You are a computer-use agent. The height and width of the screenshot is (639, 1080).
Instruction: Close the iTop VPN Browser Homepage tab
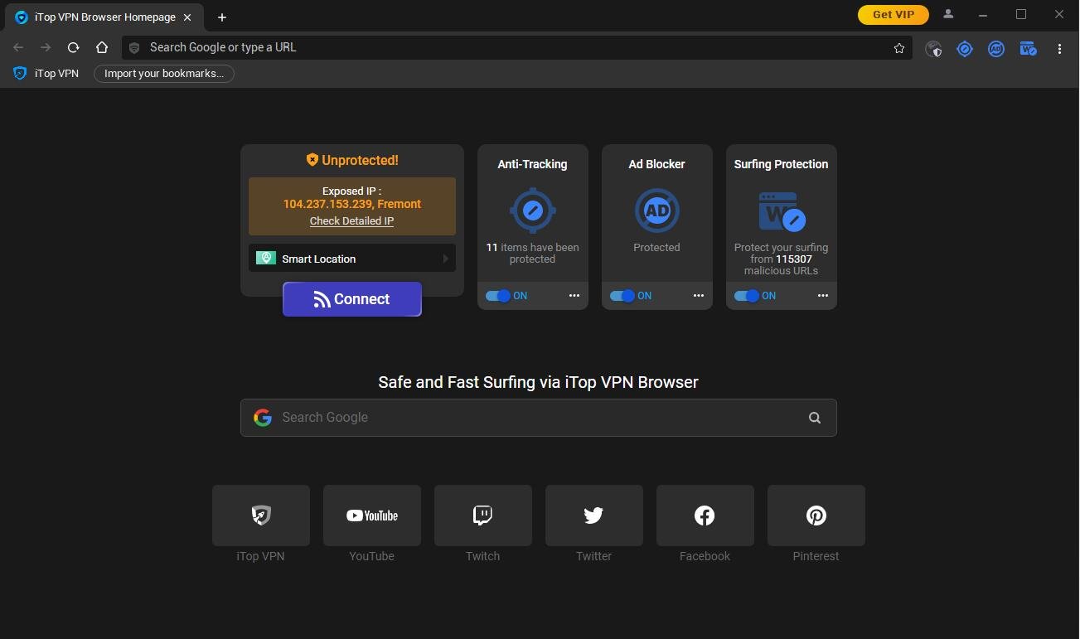click(187, 17)
